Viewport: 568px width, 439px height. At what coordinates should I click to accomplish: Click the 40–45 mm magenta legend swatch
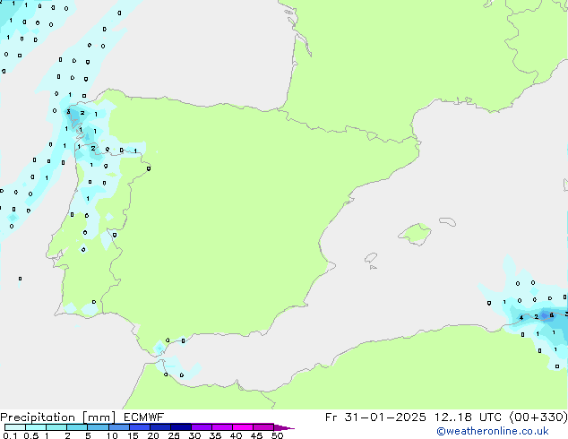coord(243,427)
